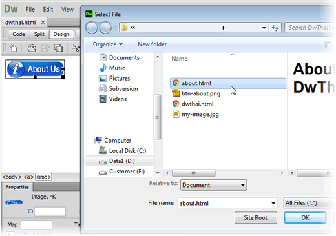336x236 pixels.
Task: Switch to Design view
Action: [x=61, y=34]
